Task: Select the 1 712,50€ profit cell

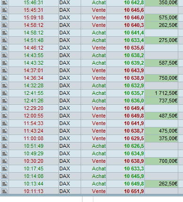Action: coord(161,93)
